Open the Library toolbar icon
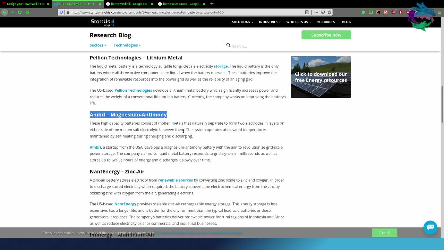Viewport: 444px width, 250px height. 364,12
